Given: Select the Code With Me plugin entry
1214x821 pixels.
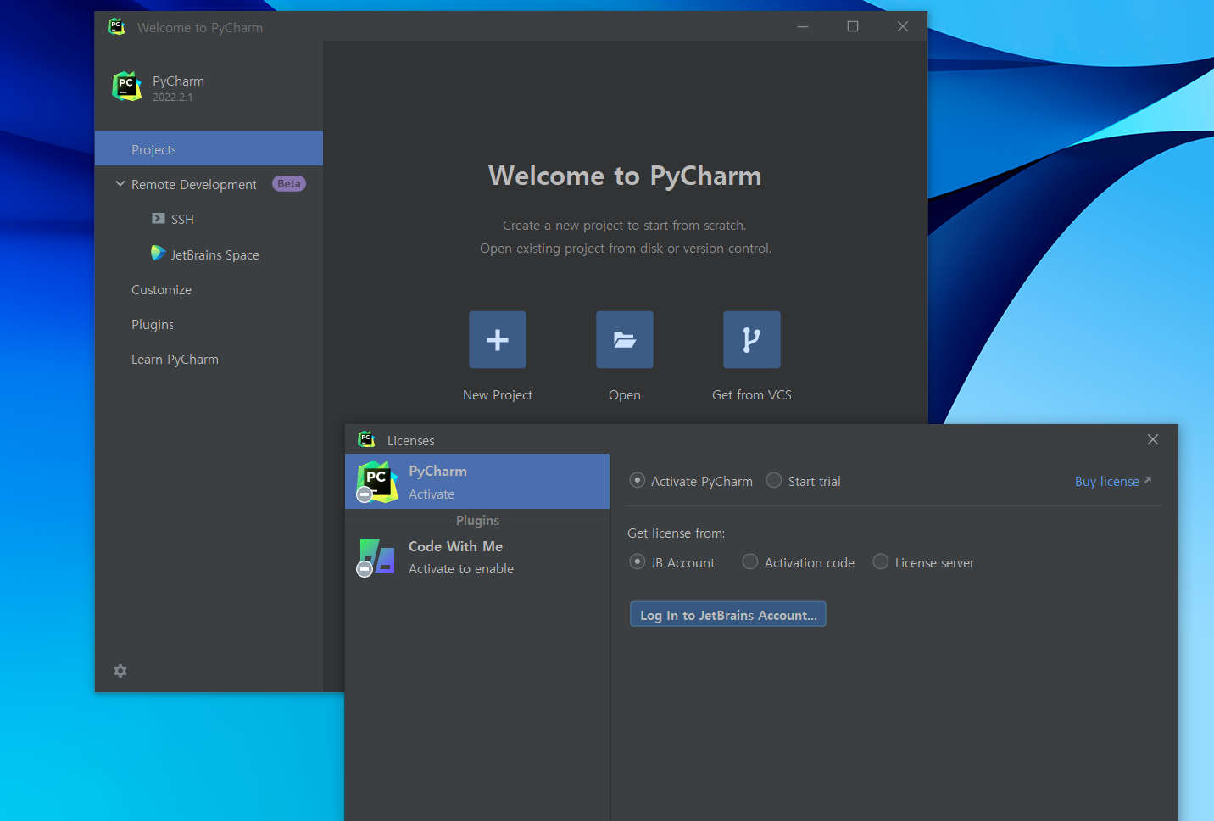Looking at the screenshot, I should [477, 557].
